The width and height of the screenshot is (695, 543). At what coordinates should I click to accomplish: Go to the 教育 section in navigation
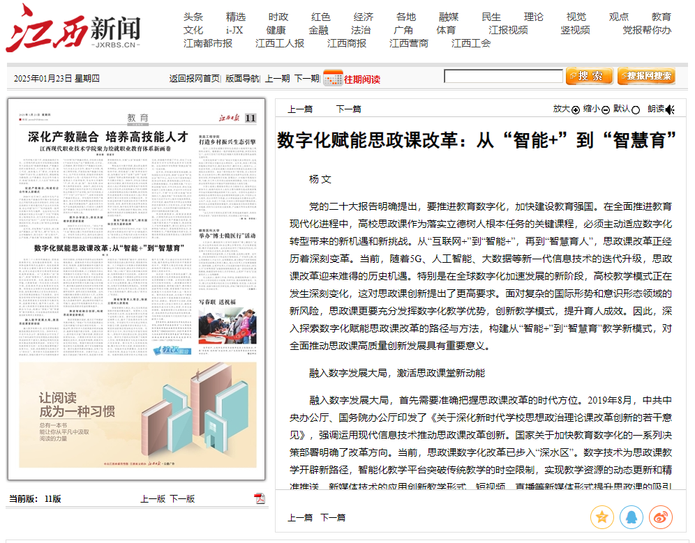point(661,17)
